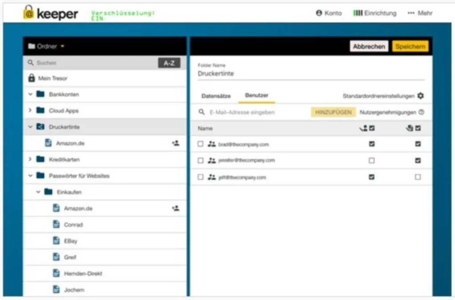Collapse the Druckertinte folder
This screenshot has height=300, width=455.
[x=30, y=126]
